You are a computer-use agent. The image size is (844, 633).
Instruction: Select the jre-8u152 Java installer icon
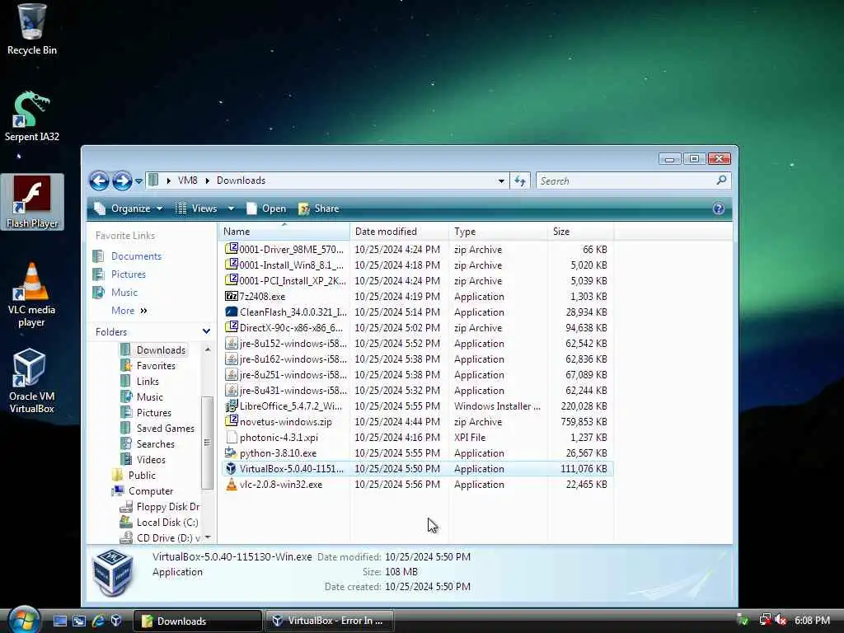[232, 344]
